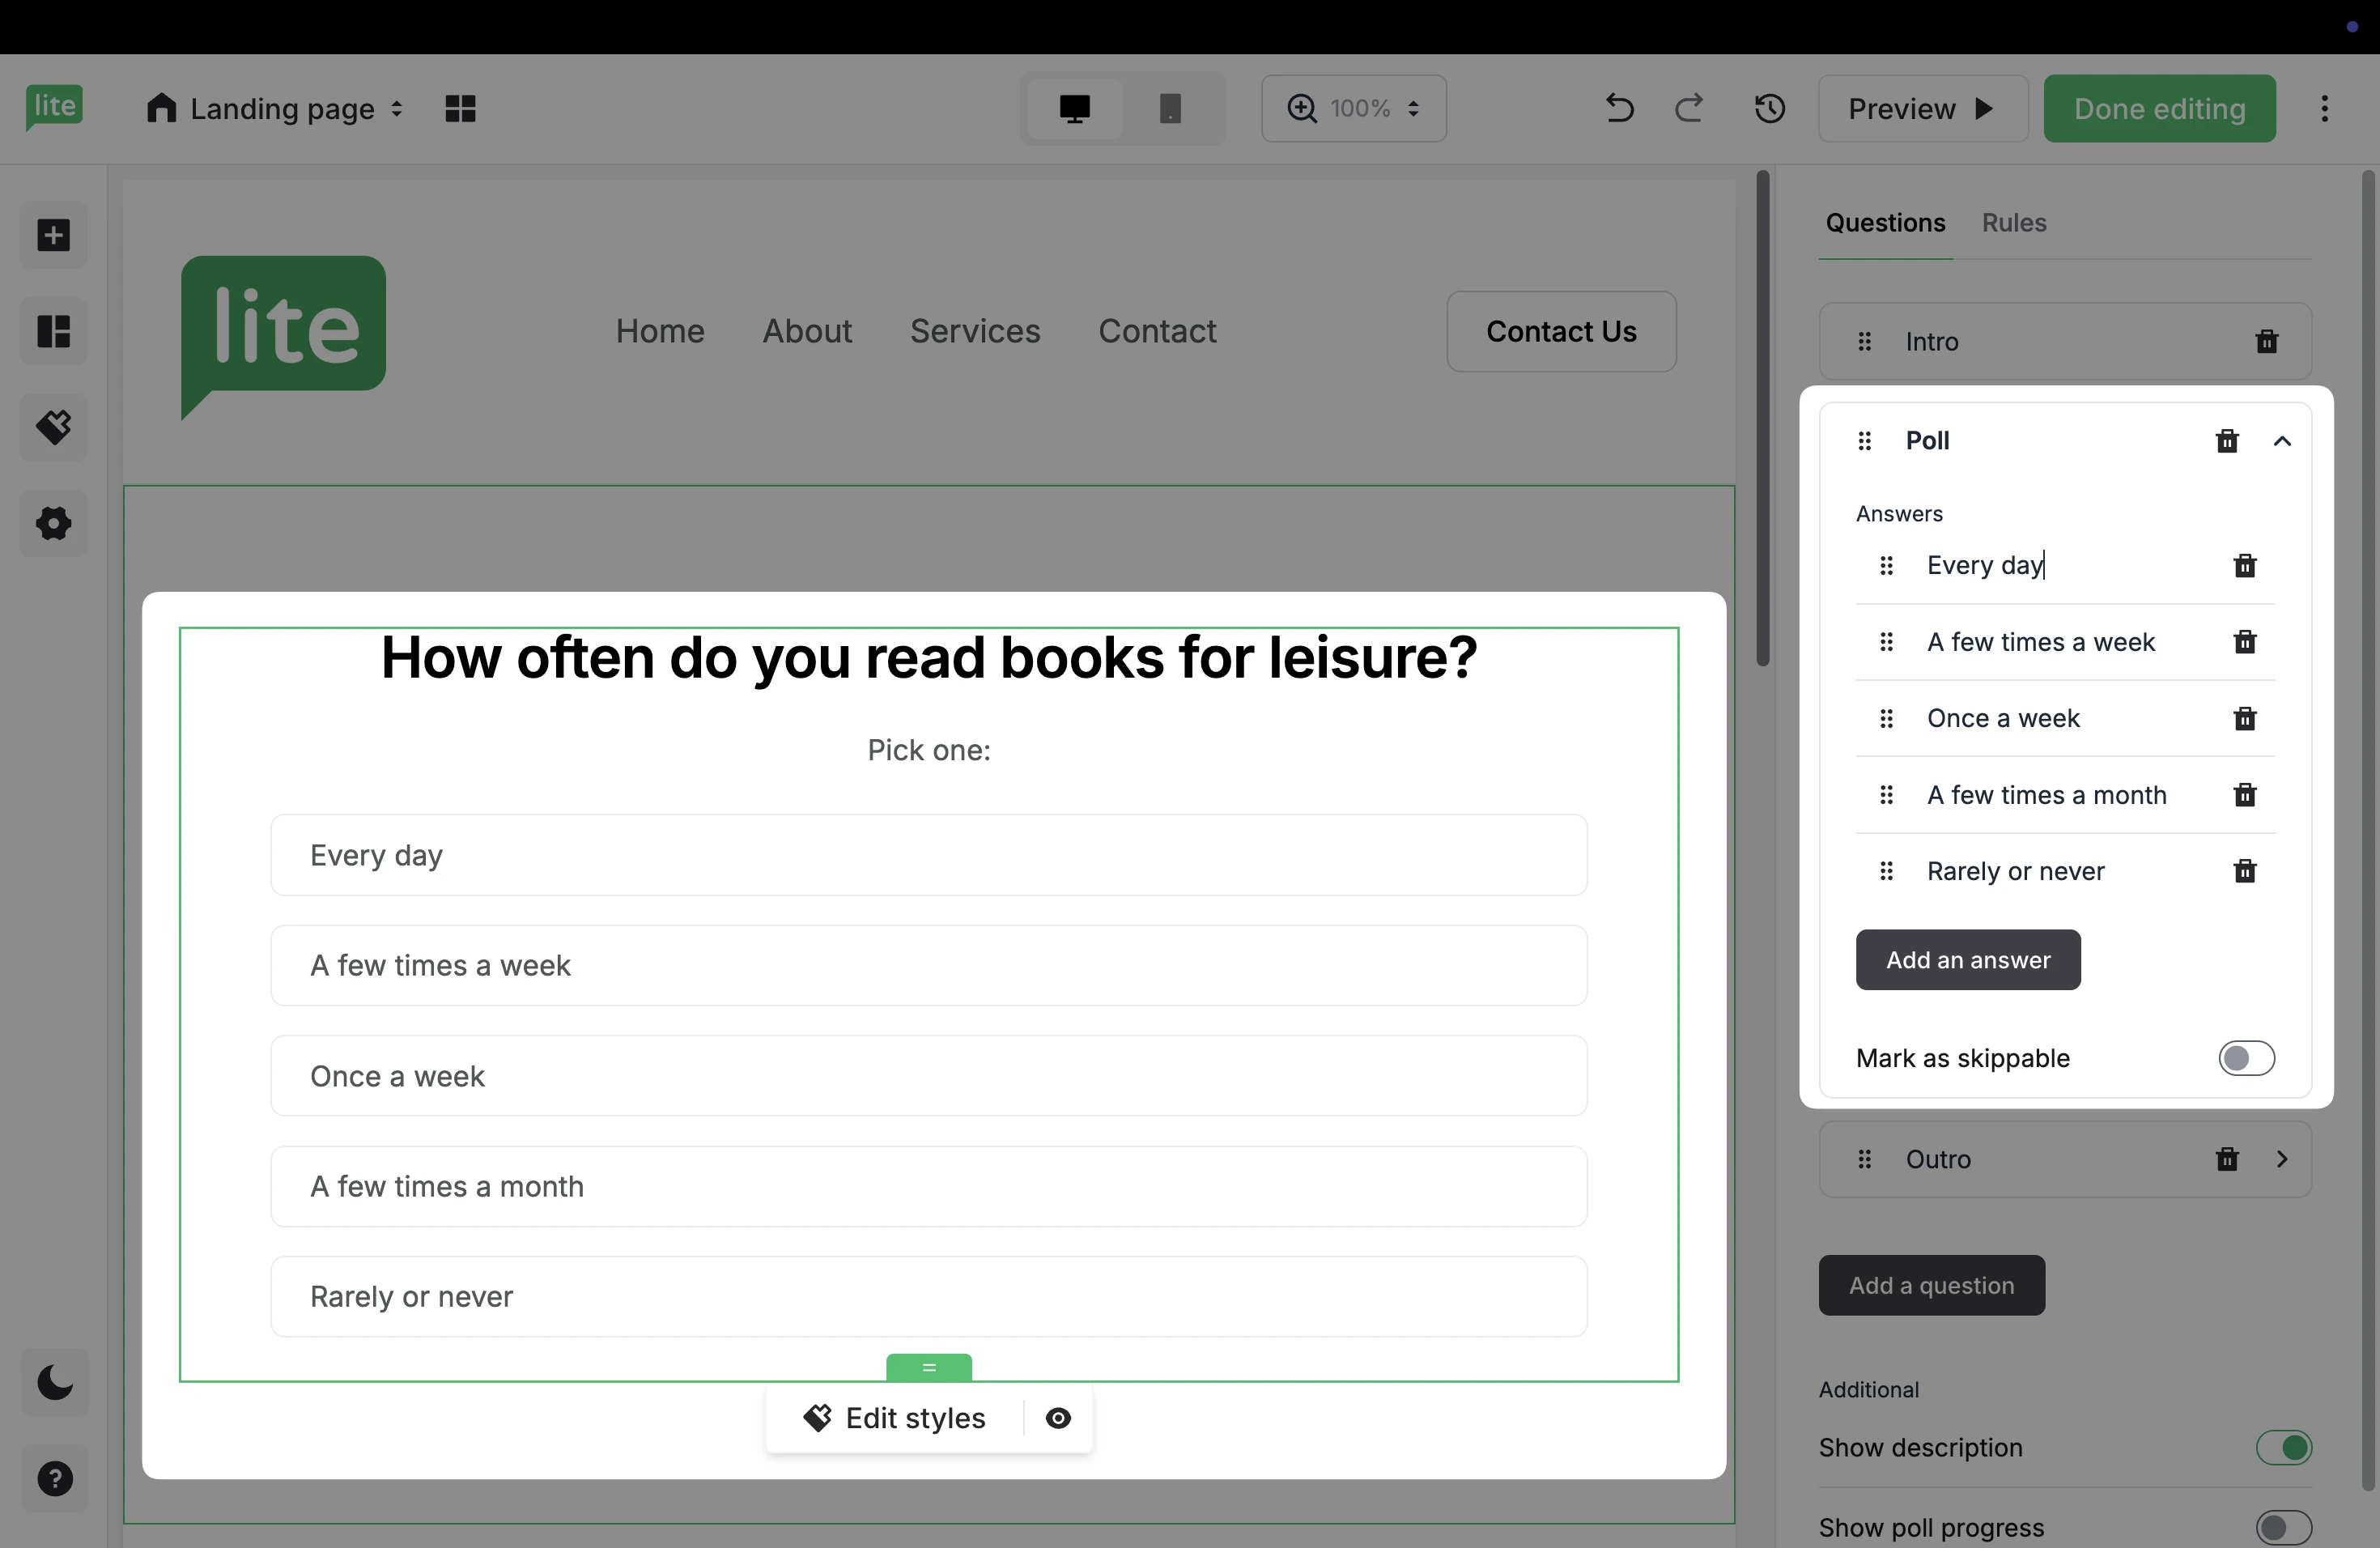Viewport: 2380px width, 1548px height.
Task: Click the Done editing button
Action: click(x=2159, y=108)
